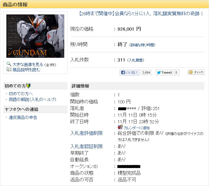This screenshot has height=186, width=209.
Task: Click the book icon next to 商品説明を読む
Action: click(9, 69)
